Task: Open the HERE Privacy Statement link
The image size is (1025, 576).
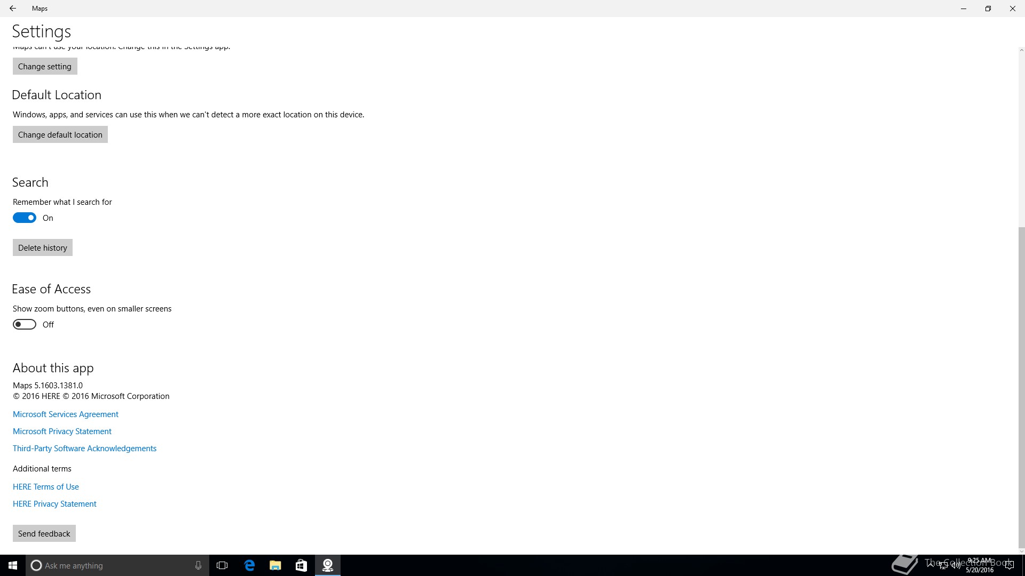Action: [54, 503]
